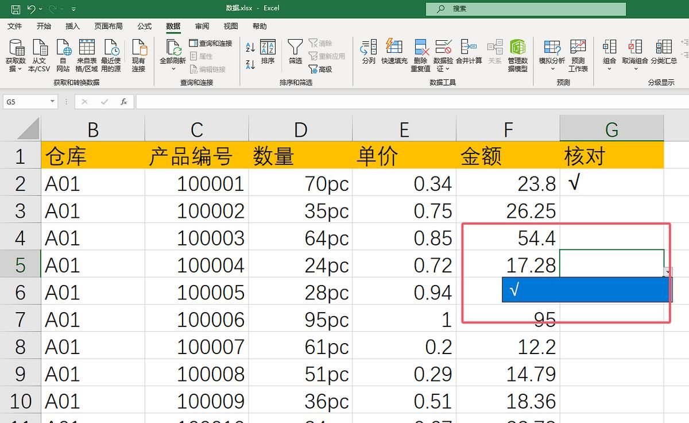
Task: Click 重新应用 filter button
Action: pos(327,56)
